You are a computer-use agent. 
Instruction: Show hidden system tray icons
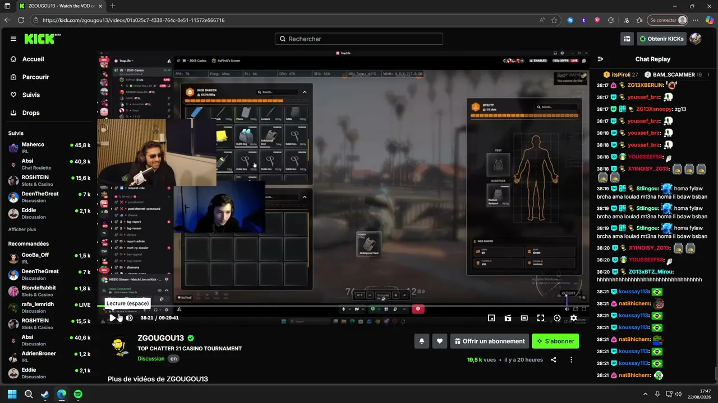click(x=645, y=394)
